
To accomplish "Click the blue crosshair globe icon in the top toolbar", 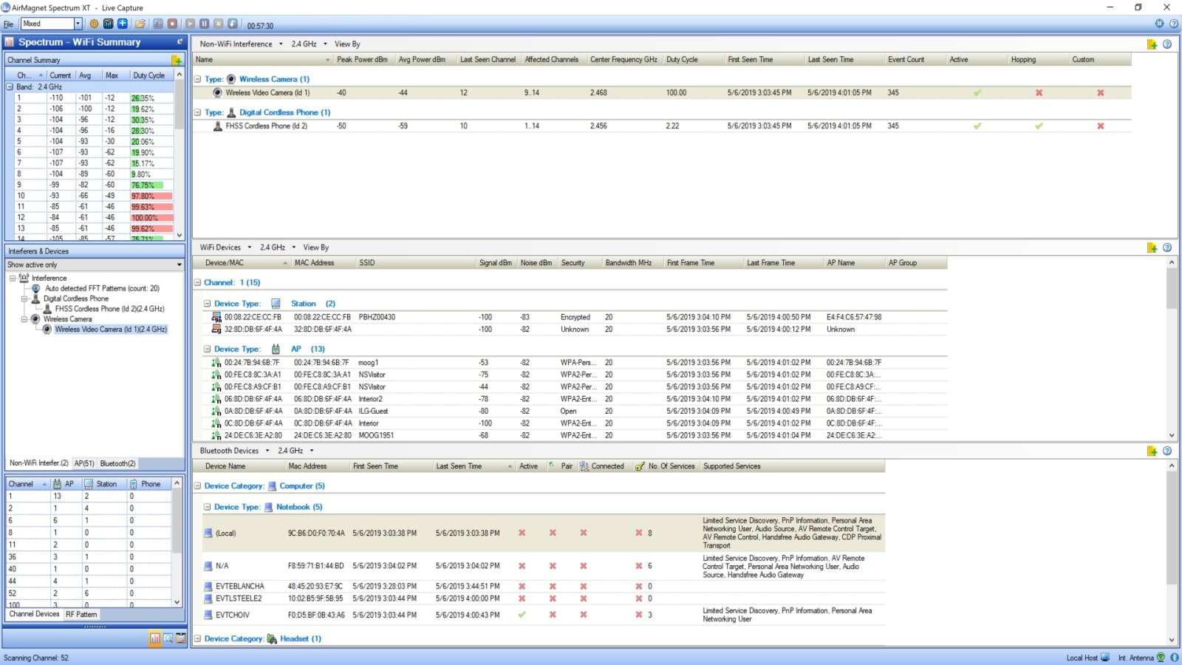I will [x=1159, y=24].
